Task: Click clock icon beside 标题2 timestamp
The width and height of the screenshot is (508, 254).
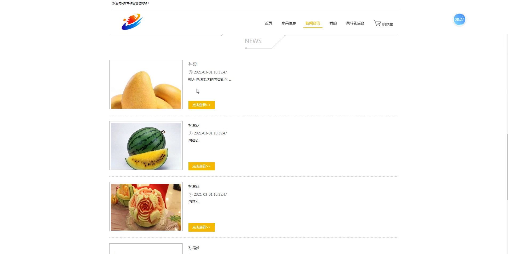Action: [190, 133]
